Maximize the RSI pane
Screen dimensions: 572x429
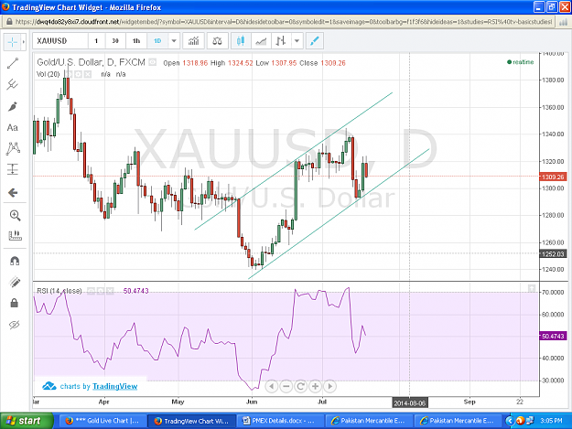(532, 289)
